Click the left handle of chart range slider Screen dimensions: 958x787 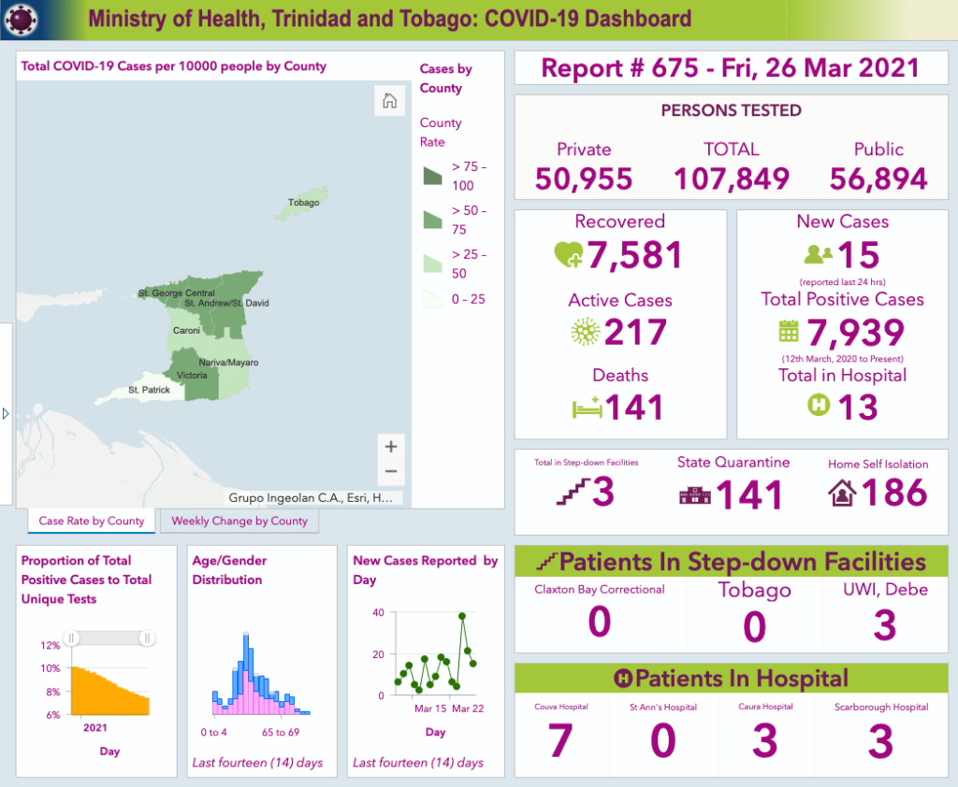[x=71, y=638]
